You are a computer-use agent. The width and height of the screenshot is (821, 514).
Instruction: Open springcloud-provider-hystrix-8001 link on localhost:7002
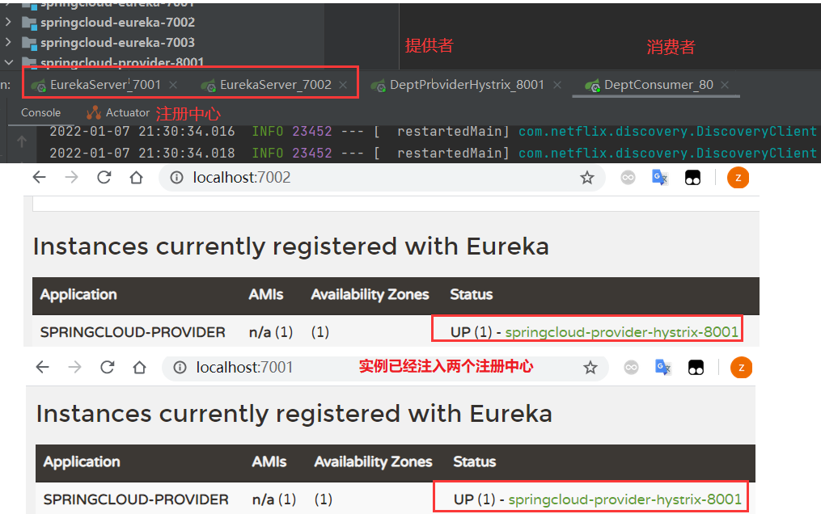(x=621, y=332)
